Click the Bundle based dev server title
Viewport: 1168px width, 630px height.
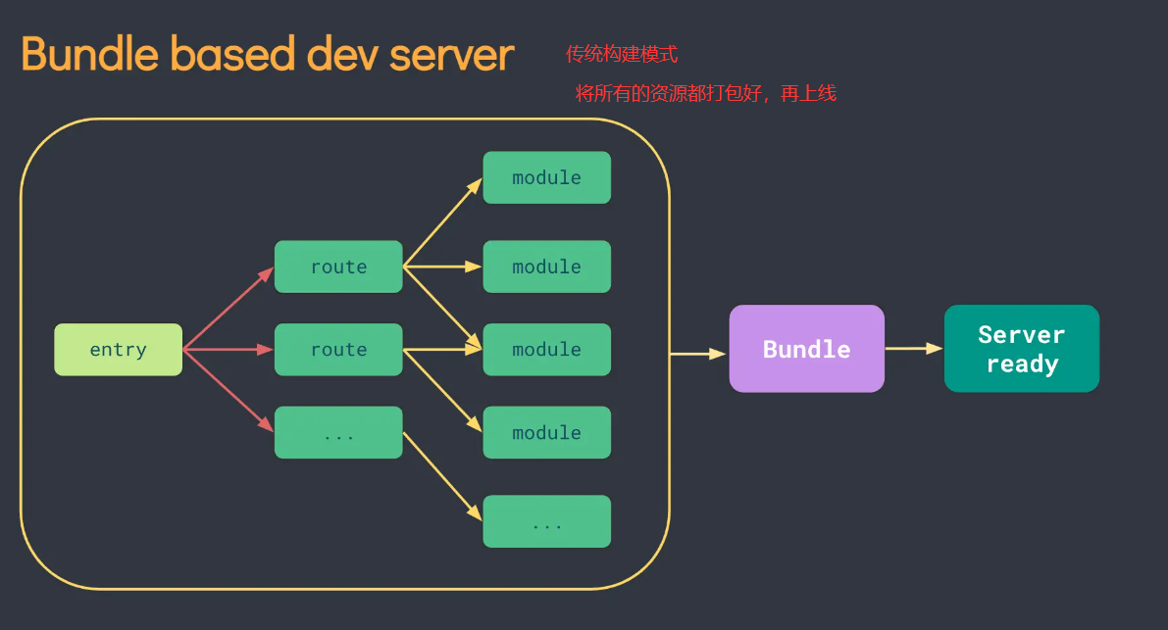tap(268, 54)
